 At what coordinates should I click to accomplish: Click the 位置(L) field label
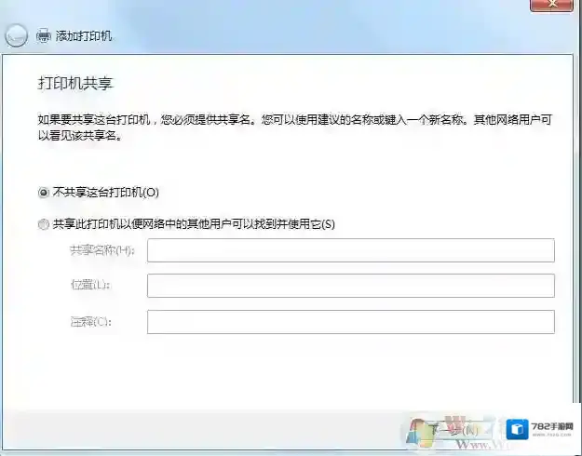pos(89,286)
